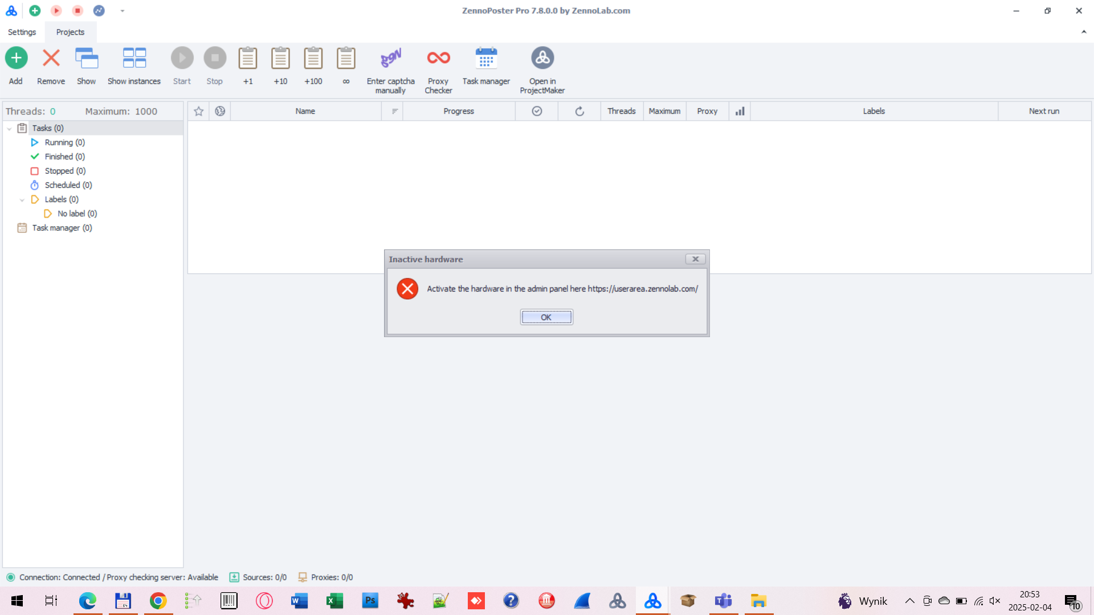Click the checkmark circle column header
1094x615 pixels.
(537, 111)
